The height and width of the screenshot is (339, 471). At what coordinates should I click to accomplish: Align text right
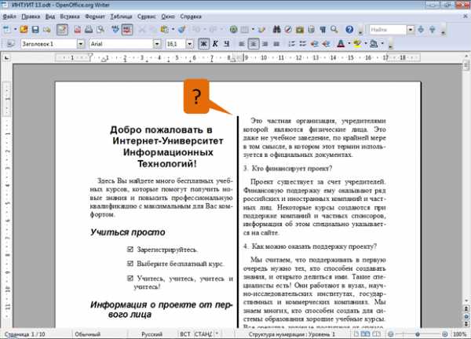click(x=265, y=44)
